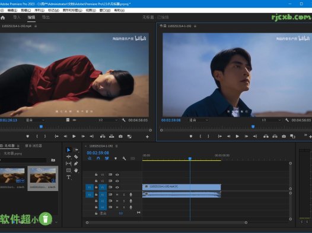This screenshot has width=312, height=233.
Task: Mark Out point in Source monitor
Action: coord(45,136)
